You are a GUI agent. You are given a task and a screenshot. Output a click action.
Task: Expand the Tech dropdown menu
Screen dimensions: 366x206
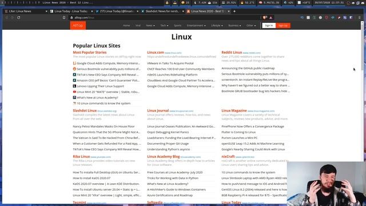(164, 25)
